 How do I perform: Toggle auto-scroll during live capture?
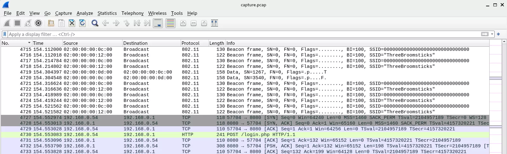coord(158,23)
